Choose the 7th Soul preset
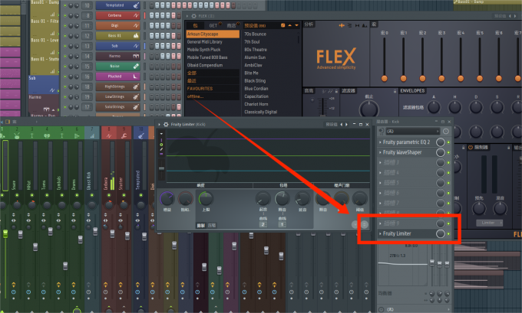The image size is (522, 313). (x=252, y=42)
